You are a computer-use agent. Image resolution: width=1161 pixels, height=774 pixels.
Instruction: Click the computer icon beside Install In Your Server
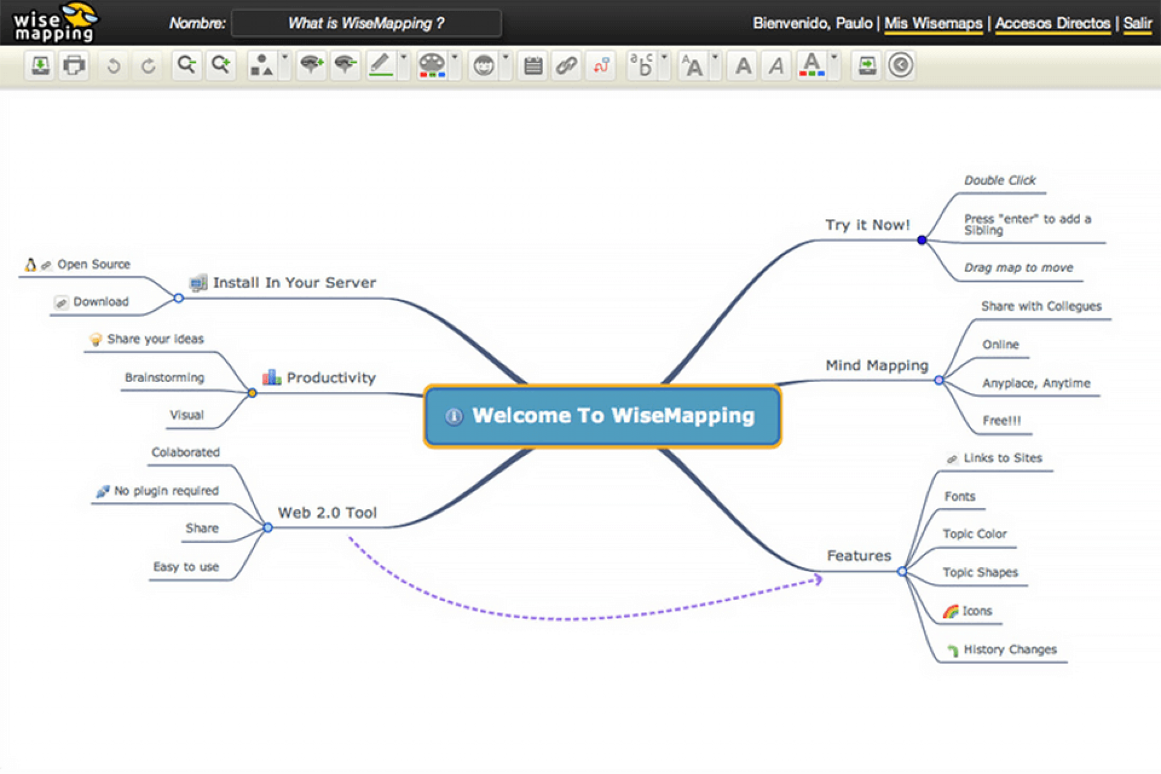[x=198, y=282]
